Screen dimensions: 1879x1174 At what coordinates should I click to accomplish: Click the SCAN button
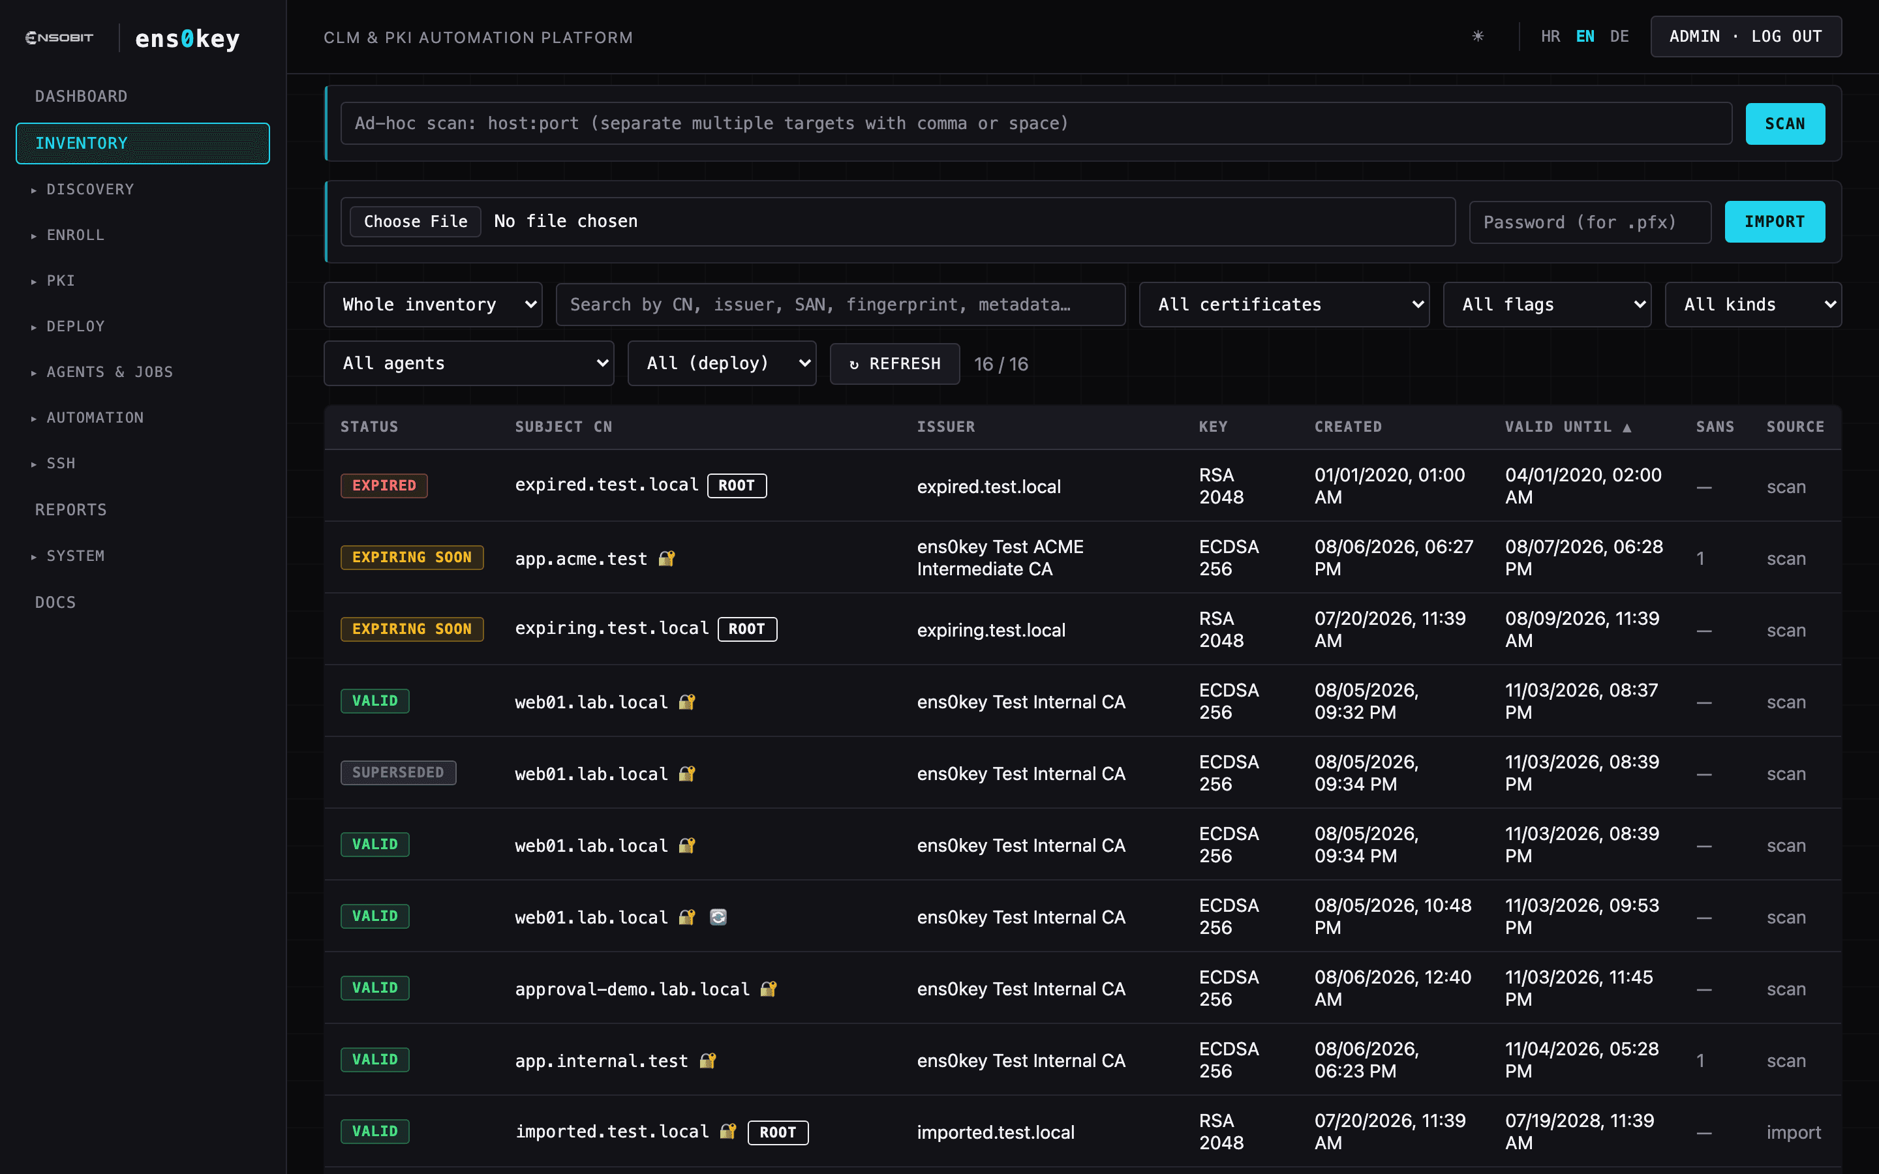[x=1785, y=123]
